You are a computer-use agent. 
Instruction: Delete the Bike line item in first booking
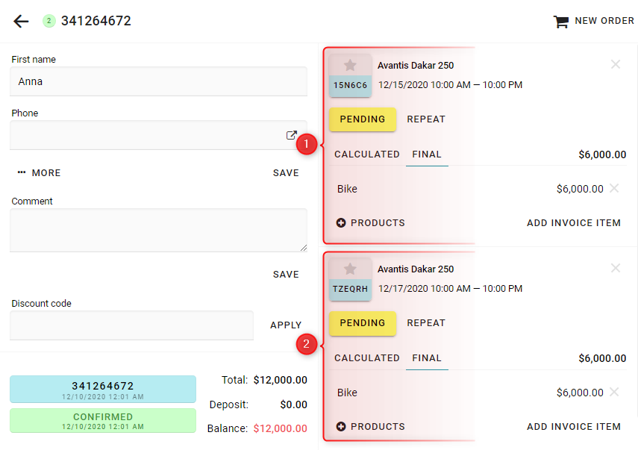pos(614,188)
